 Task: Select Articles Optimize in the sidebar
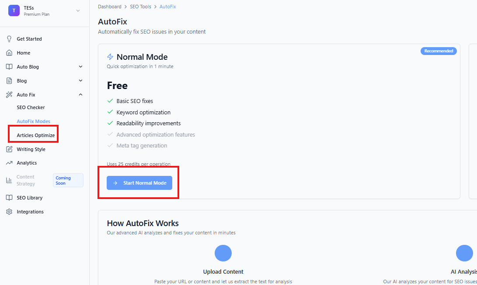click(35, 135)
